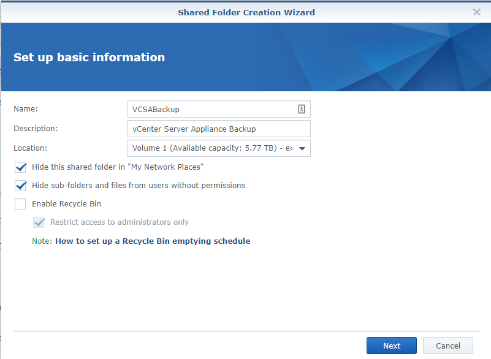Focus the Description text field

218,129
